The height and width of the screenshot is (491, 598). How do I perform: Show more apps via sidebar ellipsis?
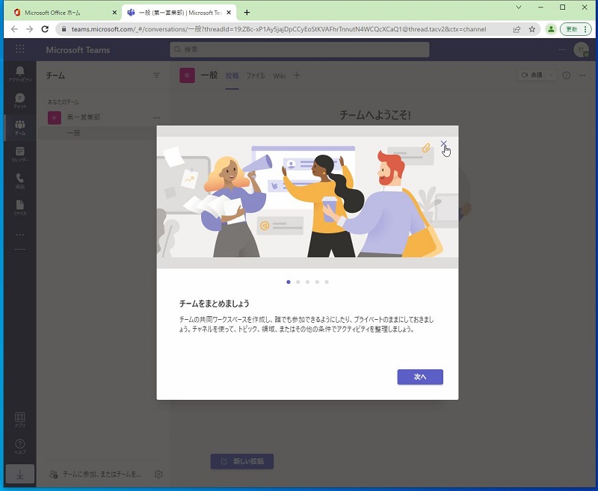click(20, 235)
